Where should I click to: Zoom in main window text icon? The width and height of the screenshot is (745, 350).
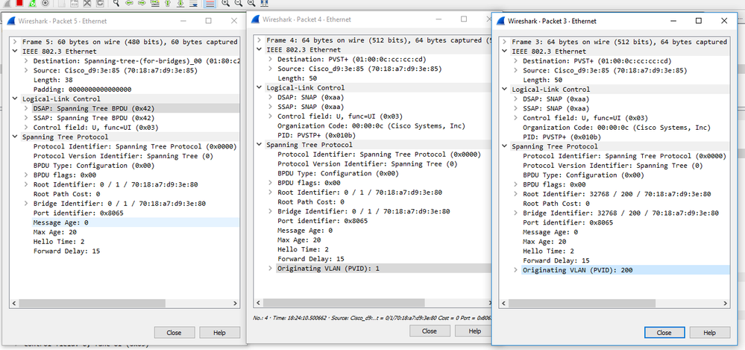[x=226, y=3]
